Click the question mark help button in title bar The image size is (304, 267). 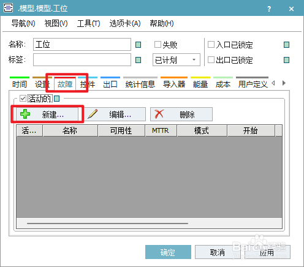coord(269,9)
